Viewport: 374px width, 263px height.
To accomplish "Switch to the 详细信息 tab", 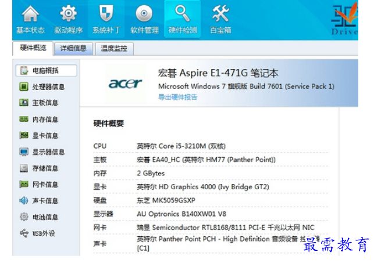I will (73, 49).
